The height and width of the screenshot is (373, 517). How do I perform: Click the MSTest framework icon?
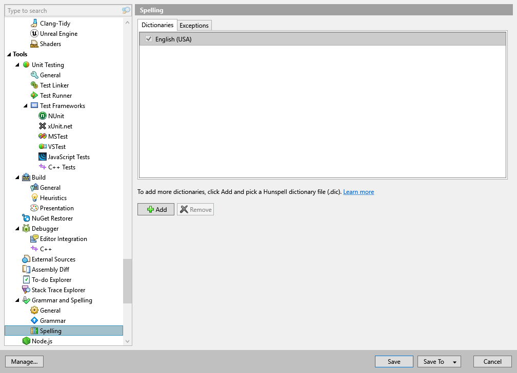coord(42,136)
